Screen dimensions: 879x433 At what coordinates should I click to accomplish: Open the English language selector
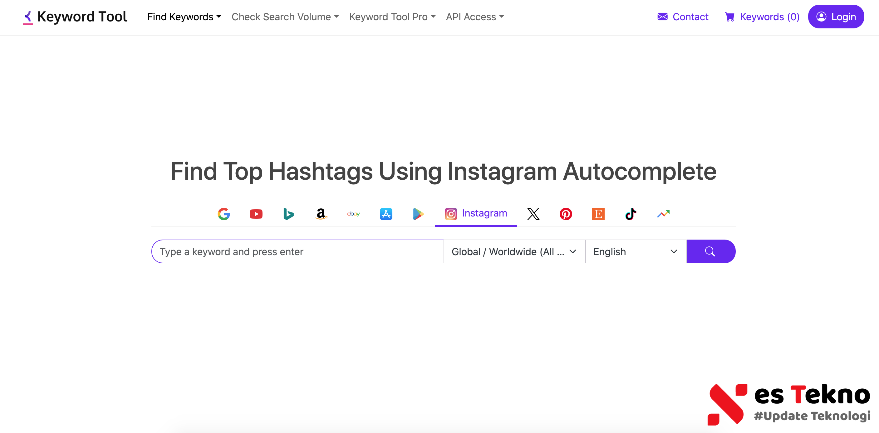click(x=635, y=252)
